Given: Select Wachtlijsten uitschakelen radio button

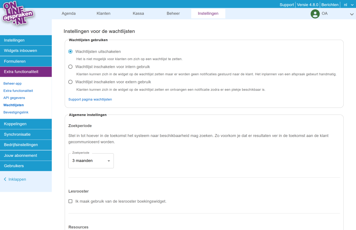Looking at the screenshot, I should pyautogui.click(x=70, y=52).
